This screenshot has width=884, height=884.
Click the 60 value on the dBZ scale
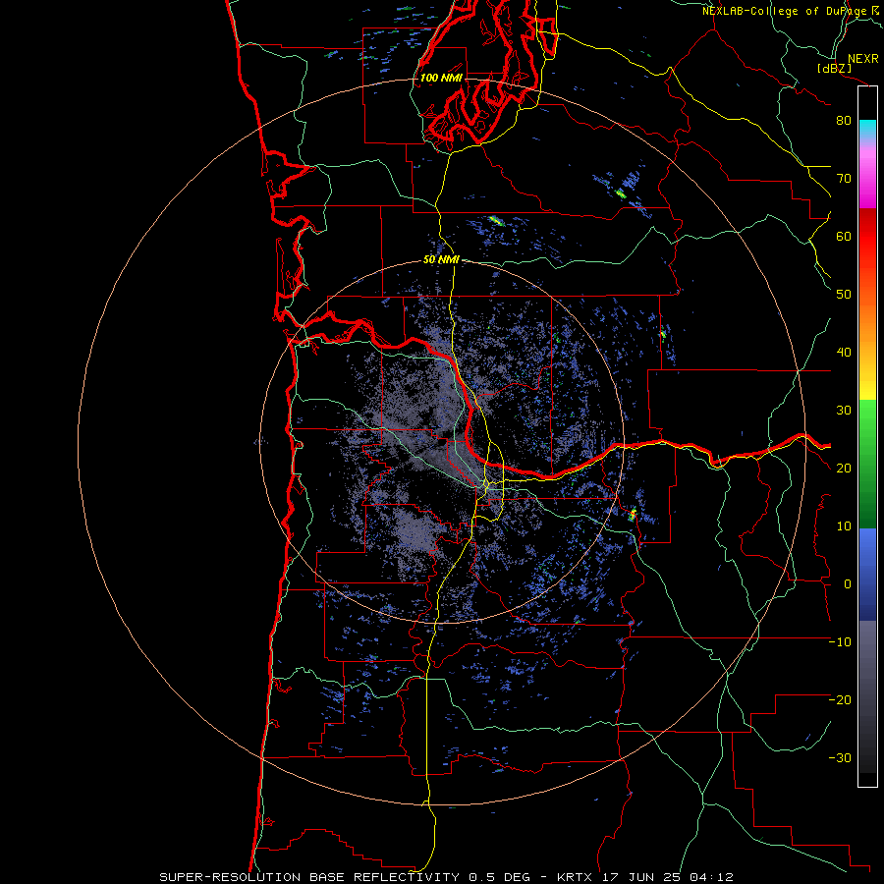coord(844,237)
